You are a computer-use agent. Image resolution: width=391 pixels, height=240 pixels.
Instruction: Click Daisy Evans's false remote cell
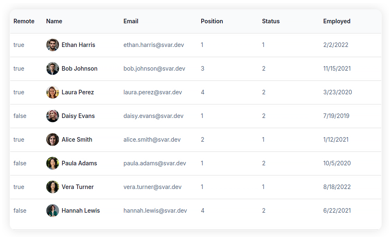(x=20, y=116)
